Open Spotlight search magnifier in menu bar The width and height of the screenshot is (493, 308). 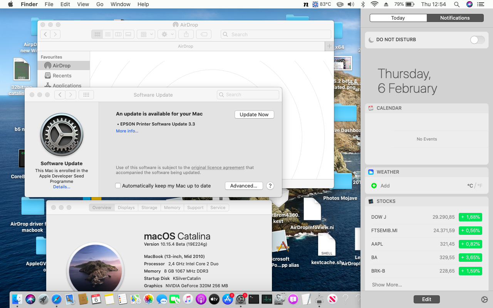coord(457,4)
